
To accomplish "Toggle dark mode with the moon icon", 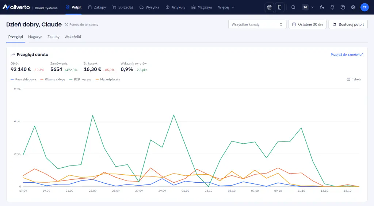I will pyautogui.click(x=322, y=7).
